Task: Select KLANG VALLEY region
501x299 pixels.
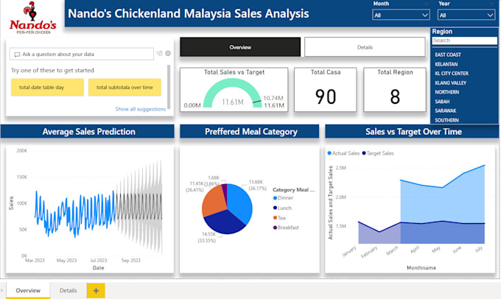Action: click(x=450, y=82)
